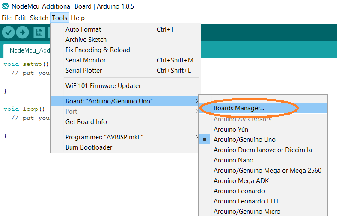This screenshot has width=339, height=218.
Task: Choose Arduino Leonardo ETH board
Action: (246, 201)
